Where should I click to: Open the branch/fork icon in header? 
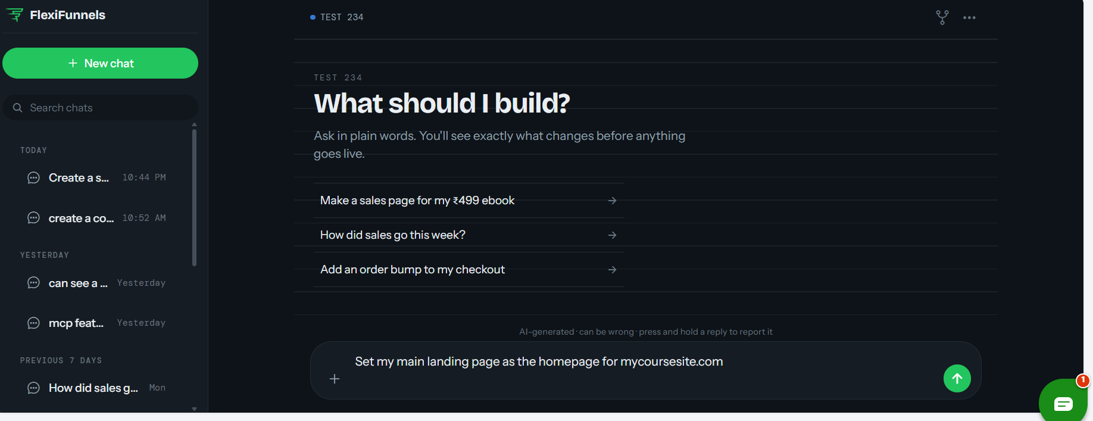(x=942, y=17)
